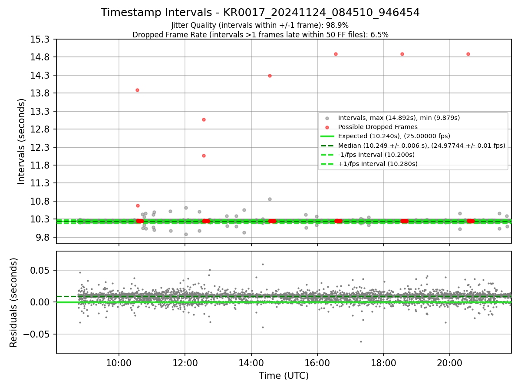This screenshot has height=391, width=521.
Task: Click the 18:00 time tick label
Action: (x=383, y=362)
